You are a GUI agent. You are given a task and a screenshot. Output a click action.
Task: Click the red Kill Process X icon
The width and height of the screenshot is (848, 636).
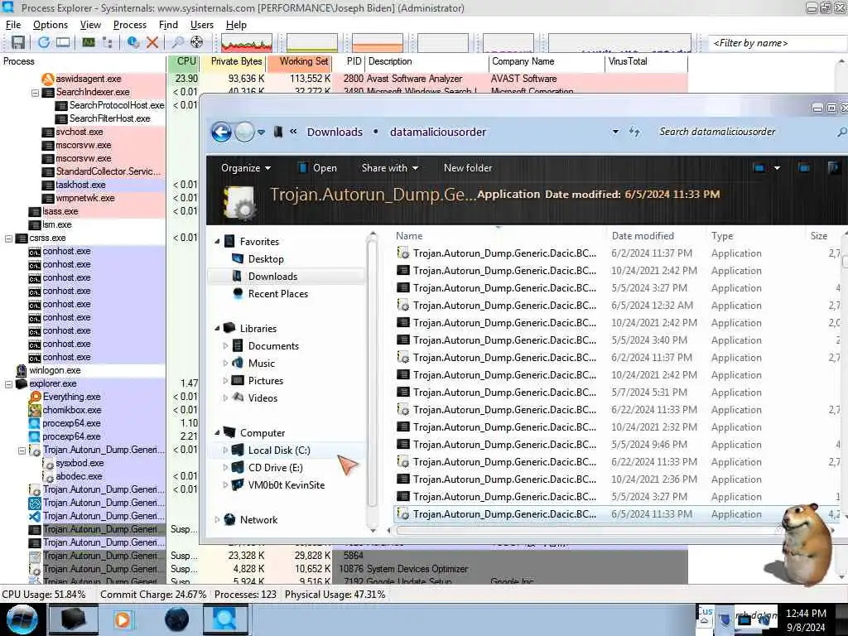click(x=152, y=42)
